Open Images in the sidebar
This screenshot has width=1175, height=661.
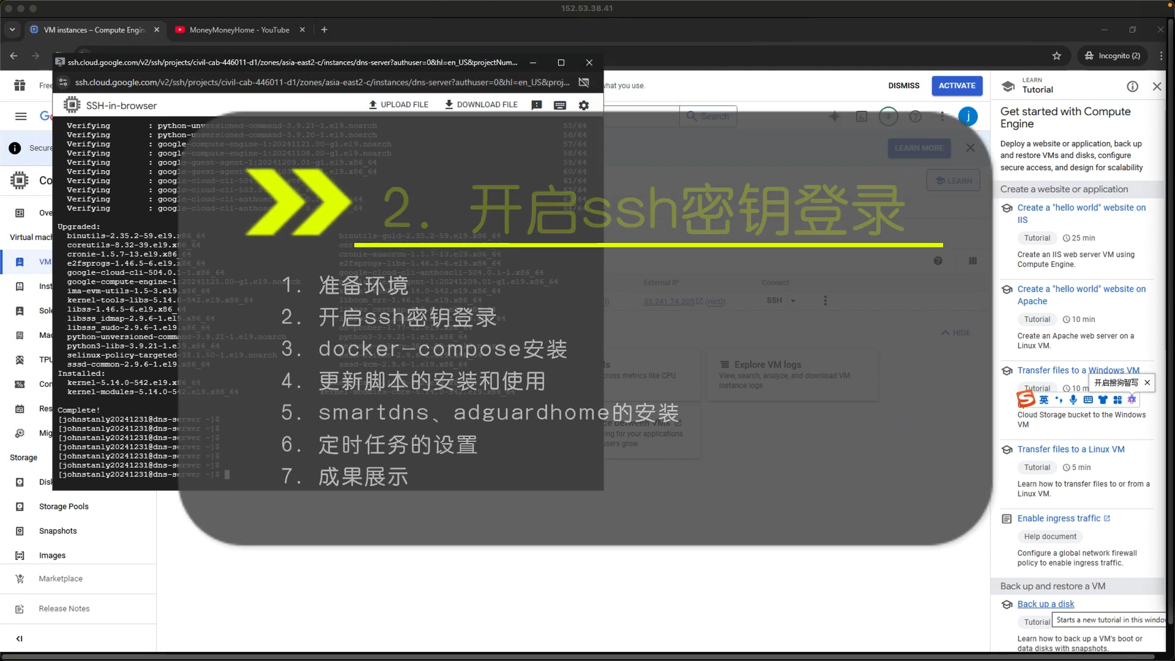52,555
